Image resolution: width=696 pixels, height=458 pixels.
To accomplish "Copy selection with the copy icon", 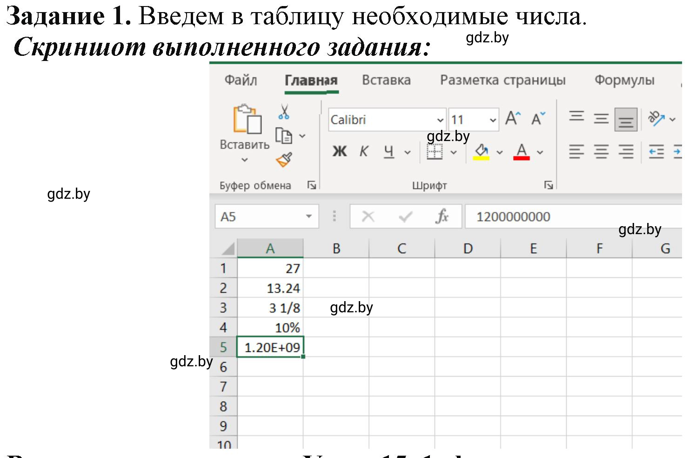I will pyautogui.click(x=284, y=136).
